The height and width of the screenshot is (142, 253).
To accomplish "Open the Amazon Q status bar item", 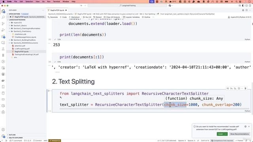I will (x=55, y=140).
